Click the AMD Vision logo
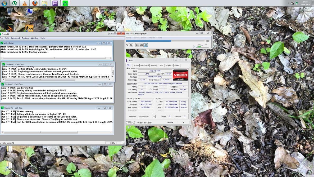 180,75
